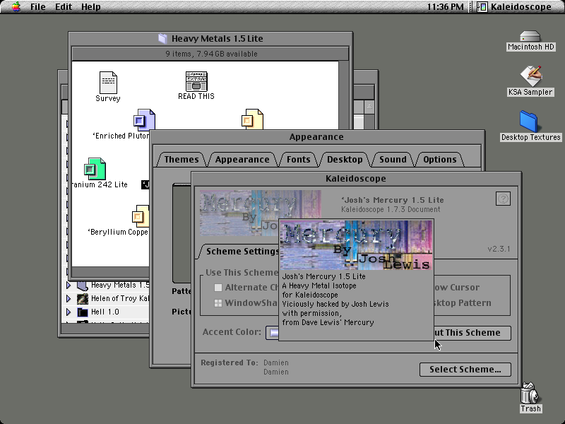This screenshot has height=424, width=565.
Task: Click the 11:36 PM menu bar clock
Action: tap(446, 6)
